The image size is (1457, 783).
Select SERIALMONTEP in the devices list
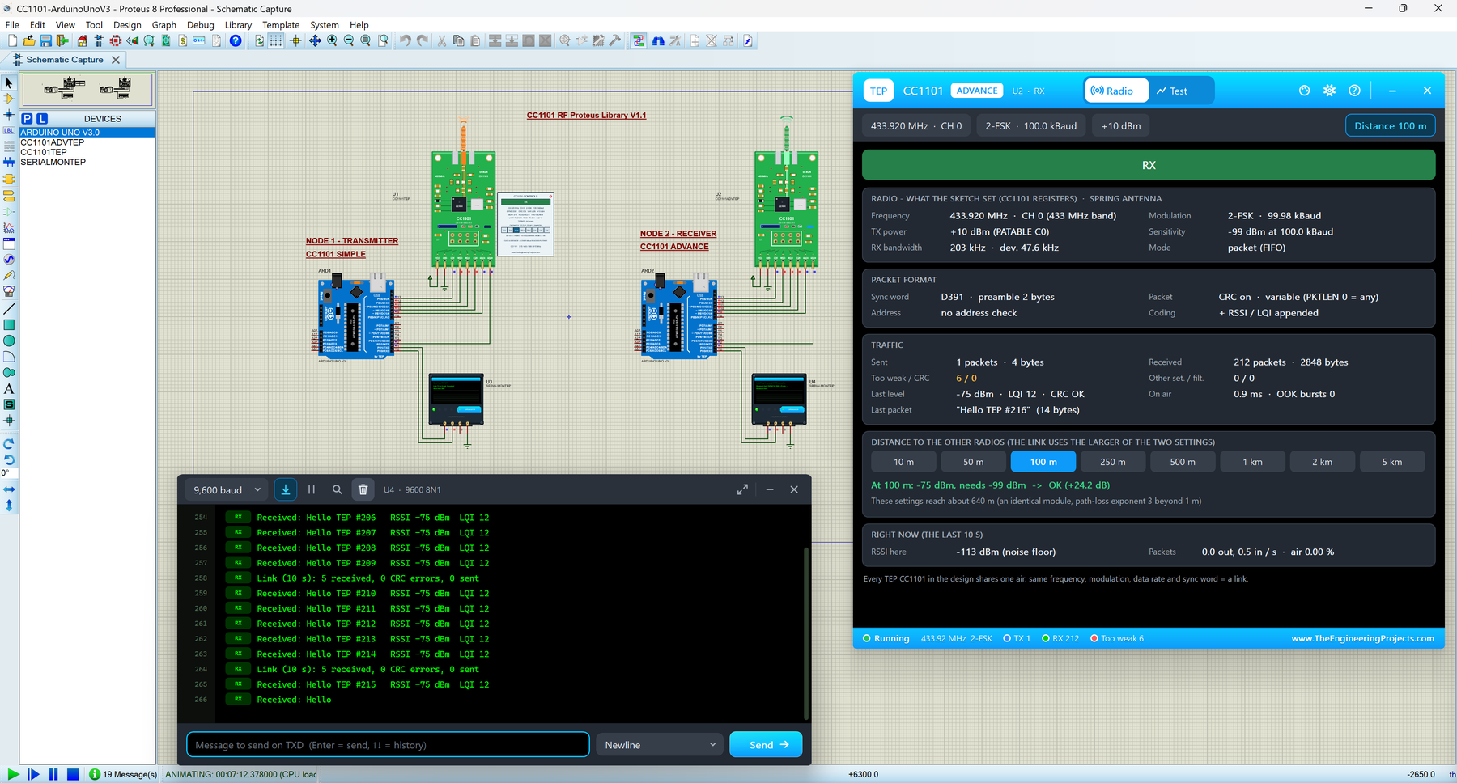(x=53, y=162)
